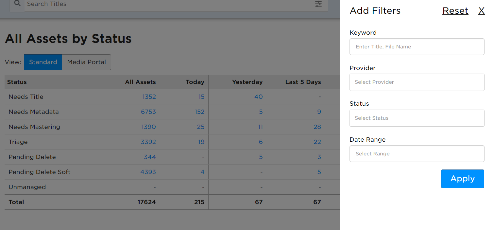Click the Status column header

(x=17, y=82)
